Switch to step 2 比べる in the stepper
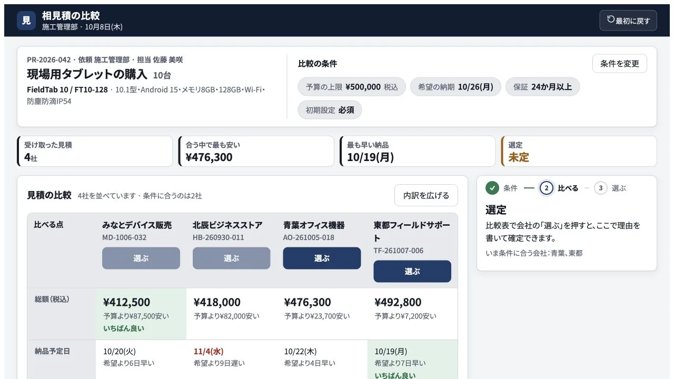Image resolution: width=674 pixels, height=379 pixels. pyautogui.click(x=559, y=188)
